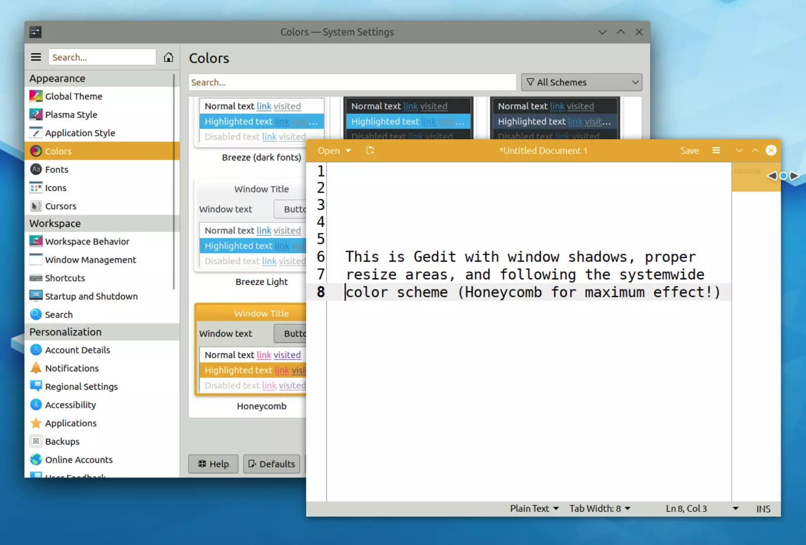Toggle INS overwrite mode in Gedit status bar

(763, 509)
